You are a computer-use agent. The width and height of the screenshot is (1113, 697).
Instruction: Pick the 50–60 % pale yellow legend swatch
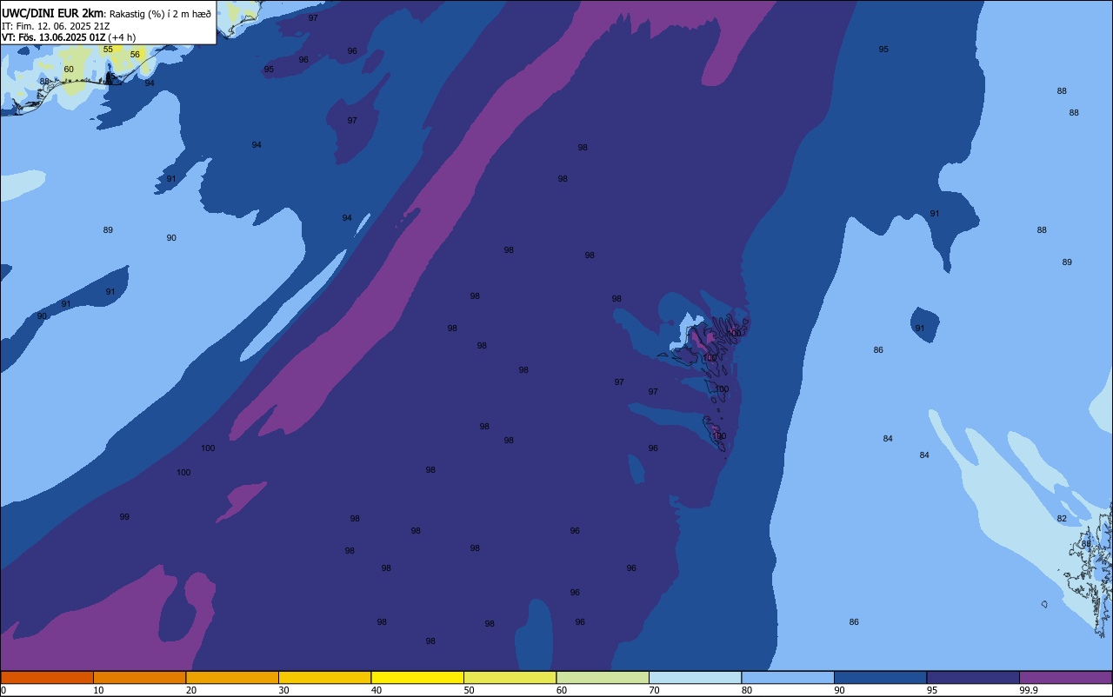click(510, 677)
